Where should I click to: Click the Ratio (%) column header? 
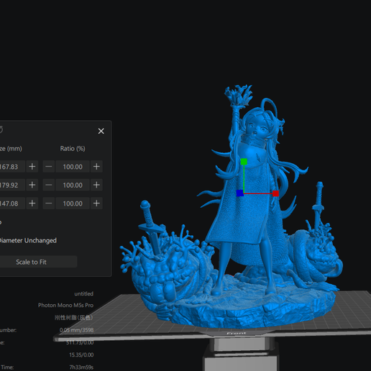pos(73,149)
